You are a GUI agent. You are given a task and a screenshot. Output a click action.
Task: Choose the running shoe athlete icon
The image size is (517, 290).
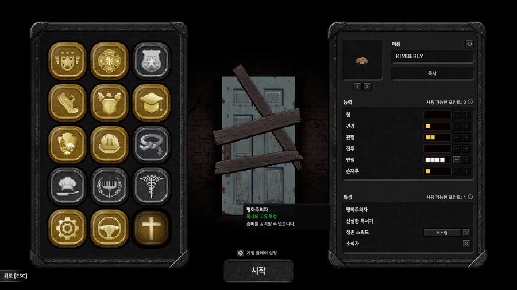click(67, 102)
